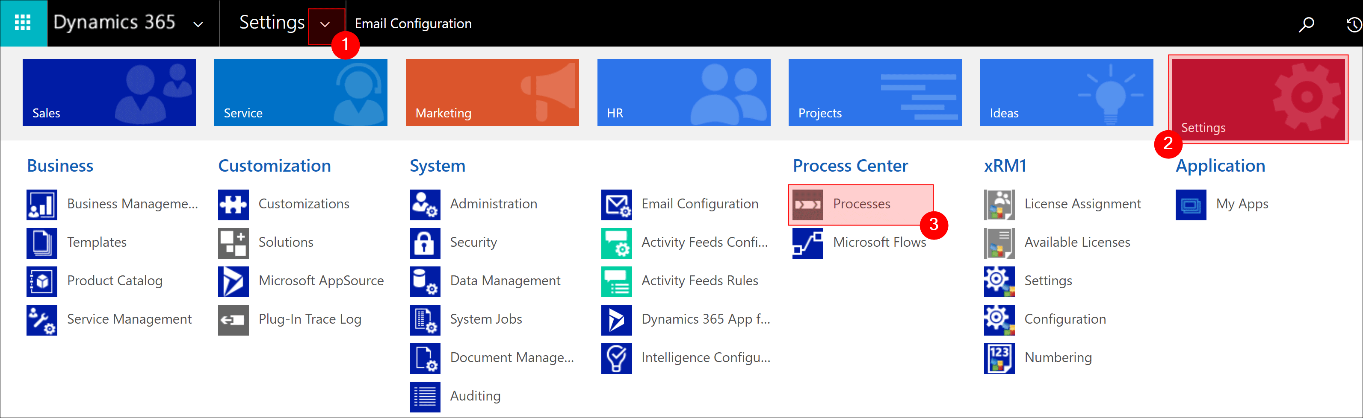Click the Customizations puzzle icon
Image resolution: width=1363 pixels, height=418 pixels.
click(234, 205)
